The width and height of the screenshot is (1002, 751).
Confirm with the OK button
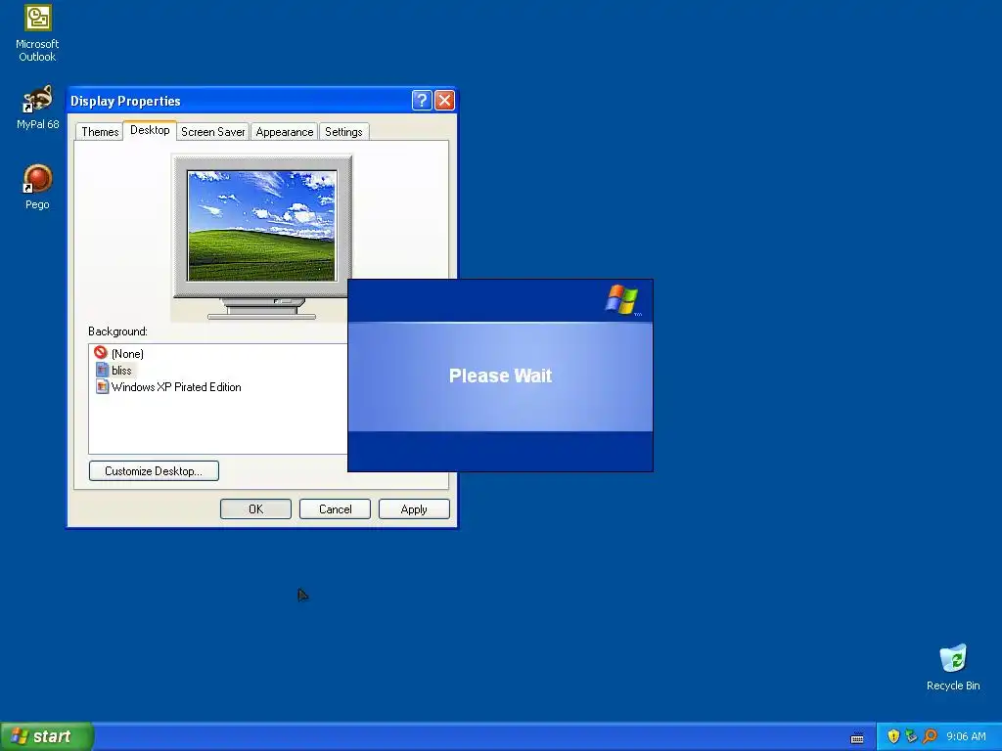(x=255, y=508)
